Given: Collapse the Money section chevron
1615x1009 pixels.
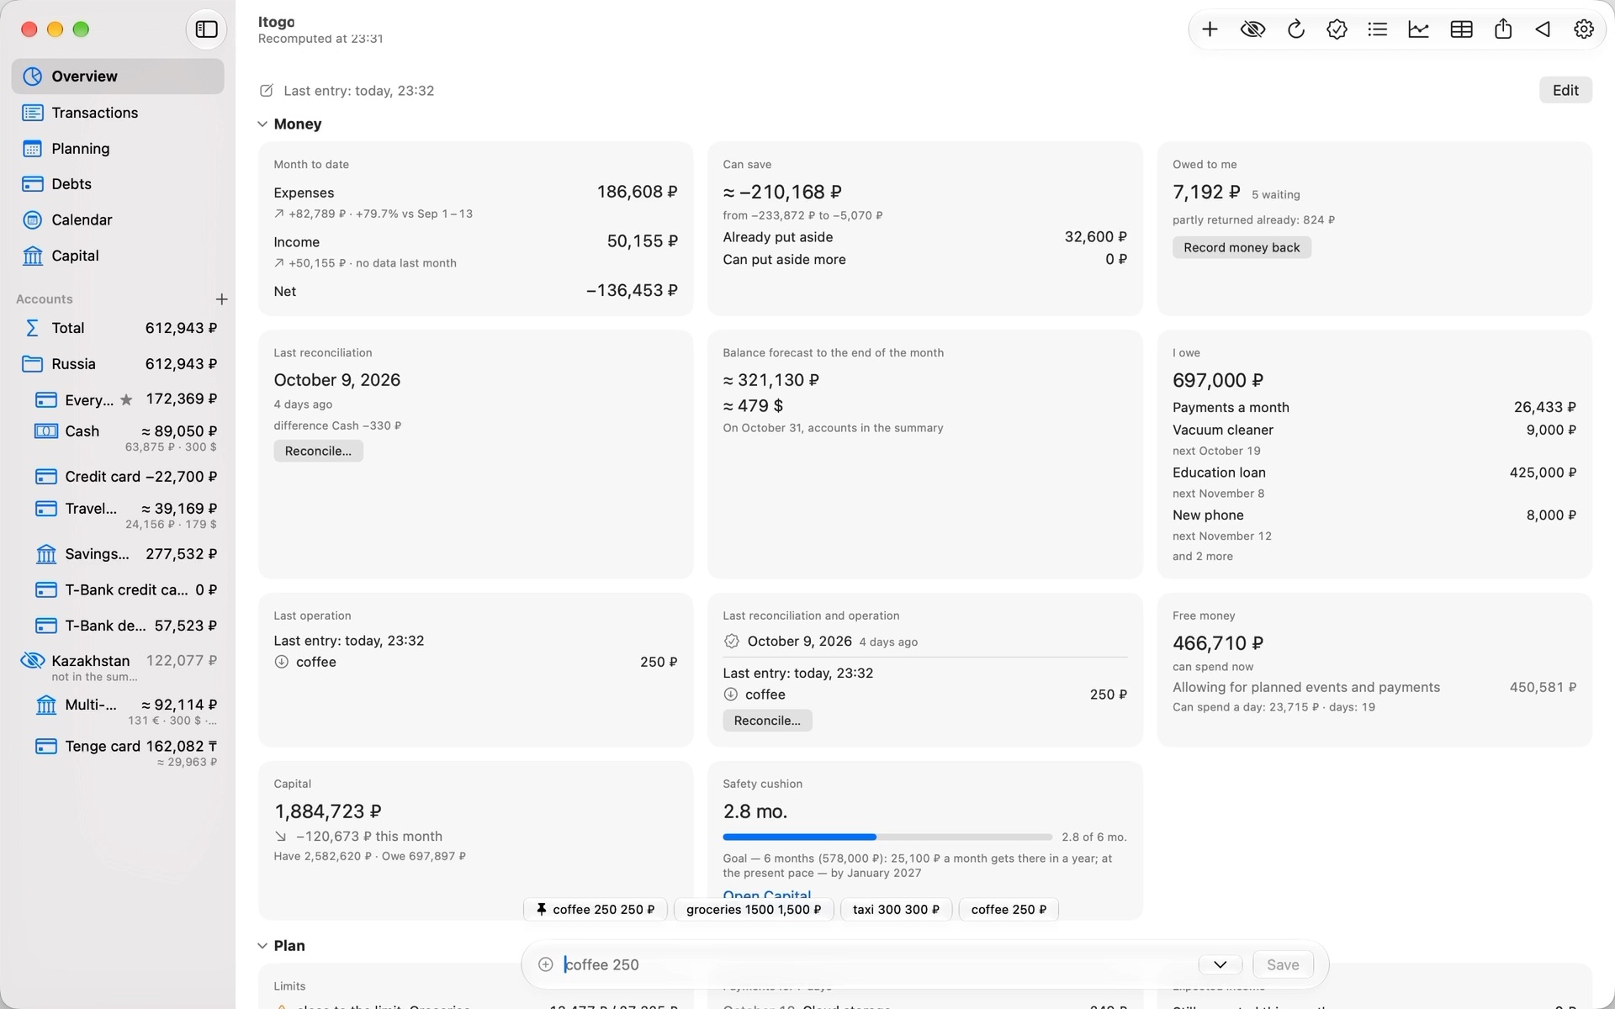Looking at the screenshot, I should click(x=262, y=124).
